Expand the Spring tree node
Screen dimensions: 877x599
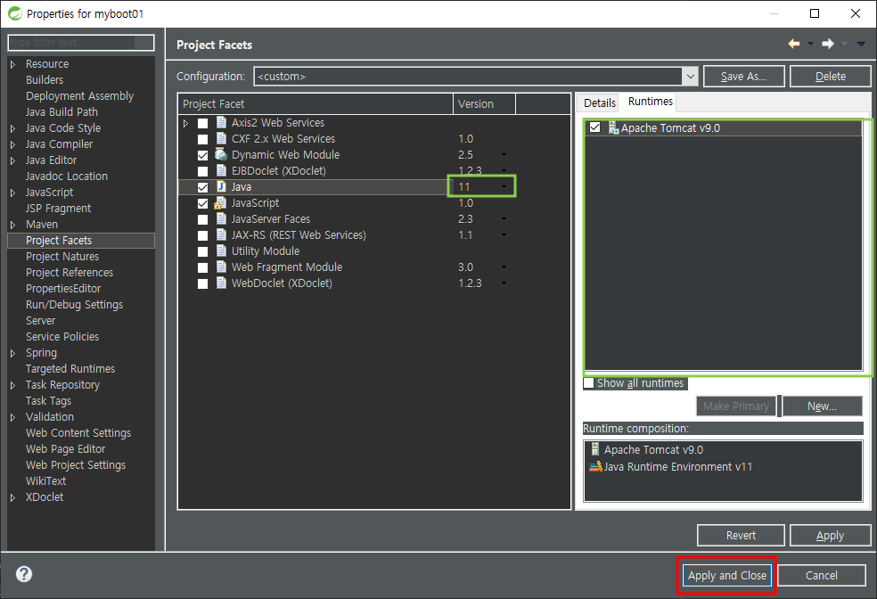click(12, 354)
